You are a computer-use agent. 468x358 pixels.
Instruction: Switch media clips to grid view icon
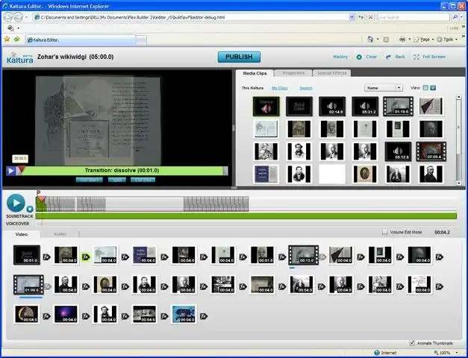(425, 88)
